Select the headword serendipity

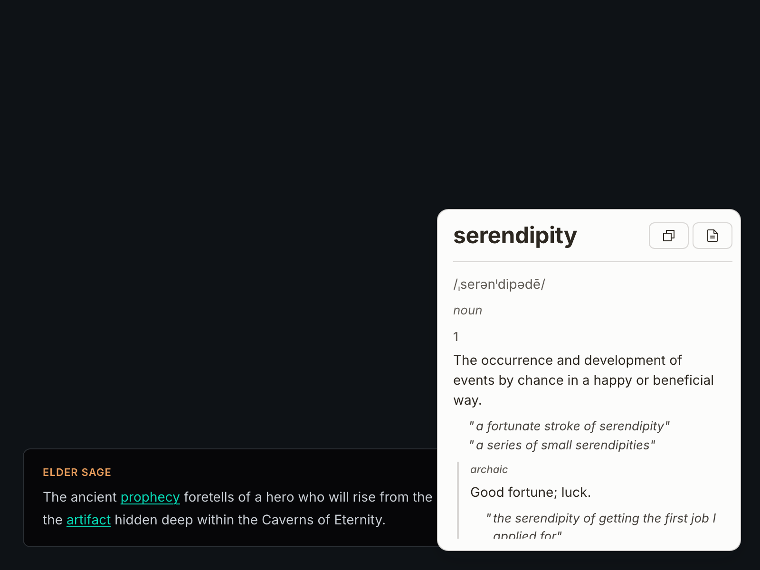(x=514, y=236)
